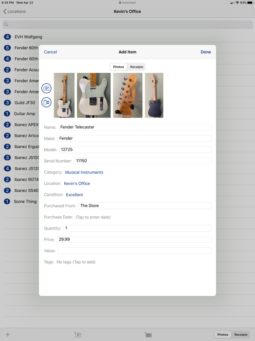The image size is (255, 341).
Task: Edit the Name field Fender Telecaster
Action: coord(135,127)
